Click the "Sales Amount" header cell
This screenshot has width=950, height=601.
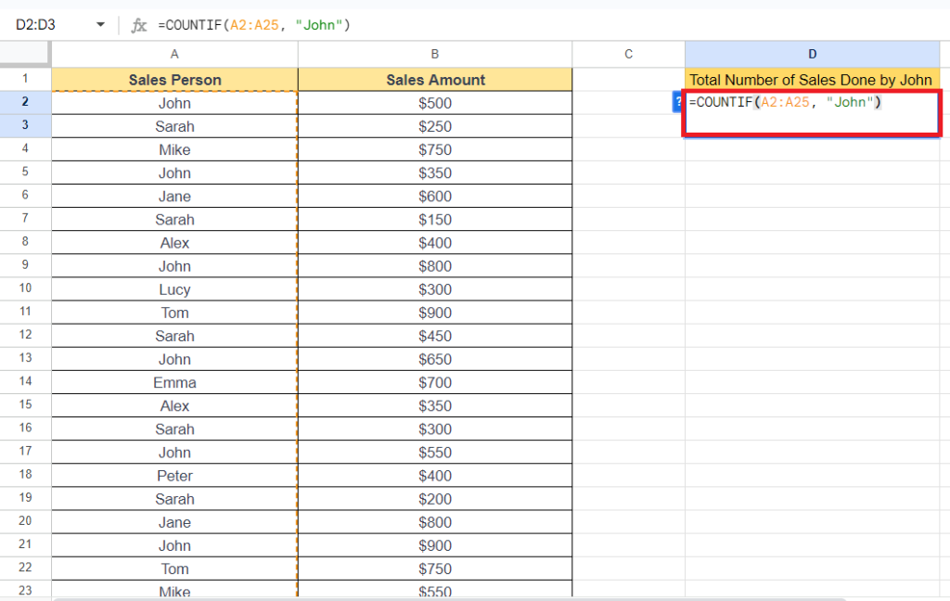435,80
